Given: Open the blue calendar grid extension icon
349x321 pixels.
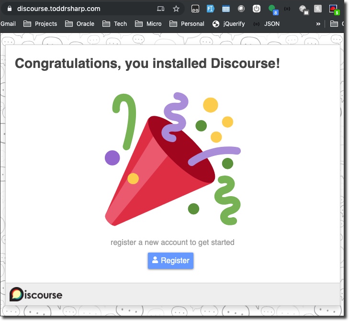Looking at the screenshot, I should [225, 9].
